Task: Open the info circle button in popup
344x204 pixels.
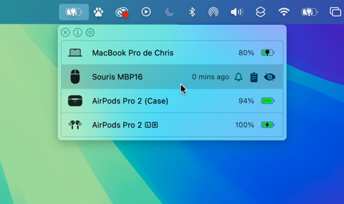Action: point(78,32)
